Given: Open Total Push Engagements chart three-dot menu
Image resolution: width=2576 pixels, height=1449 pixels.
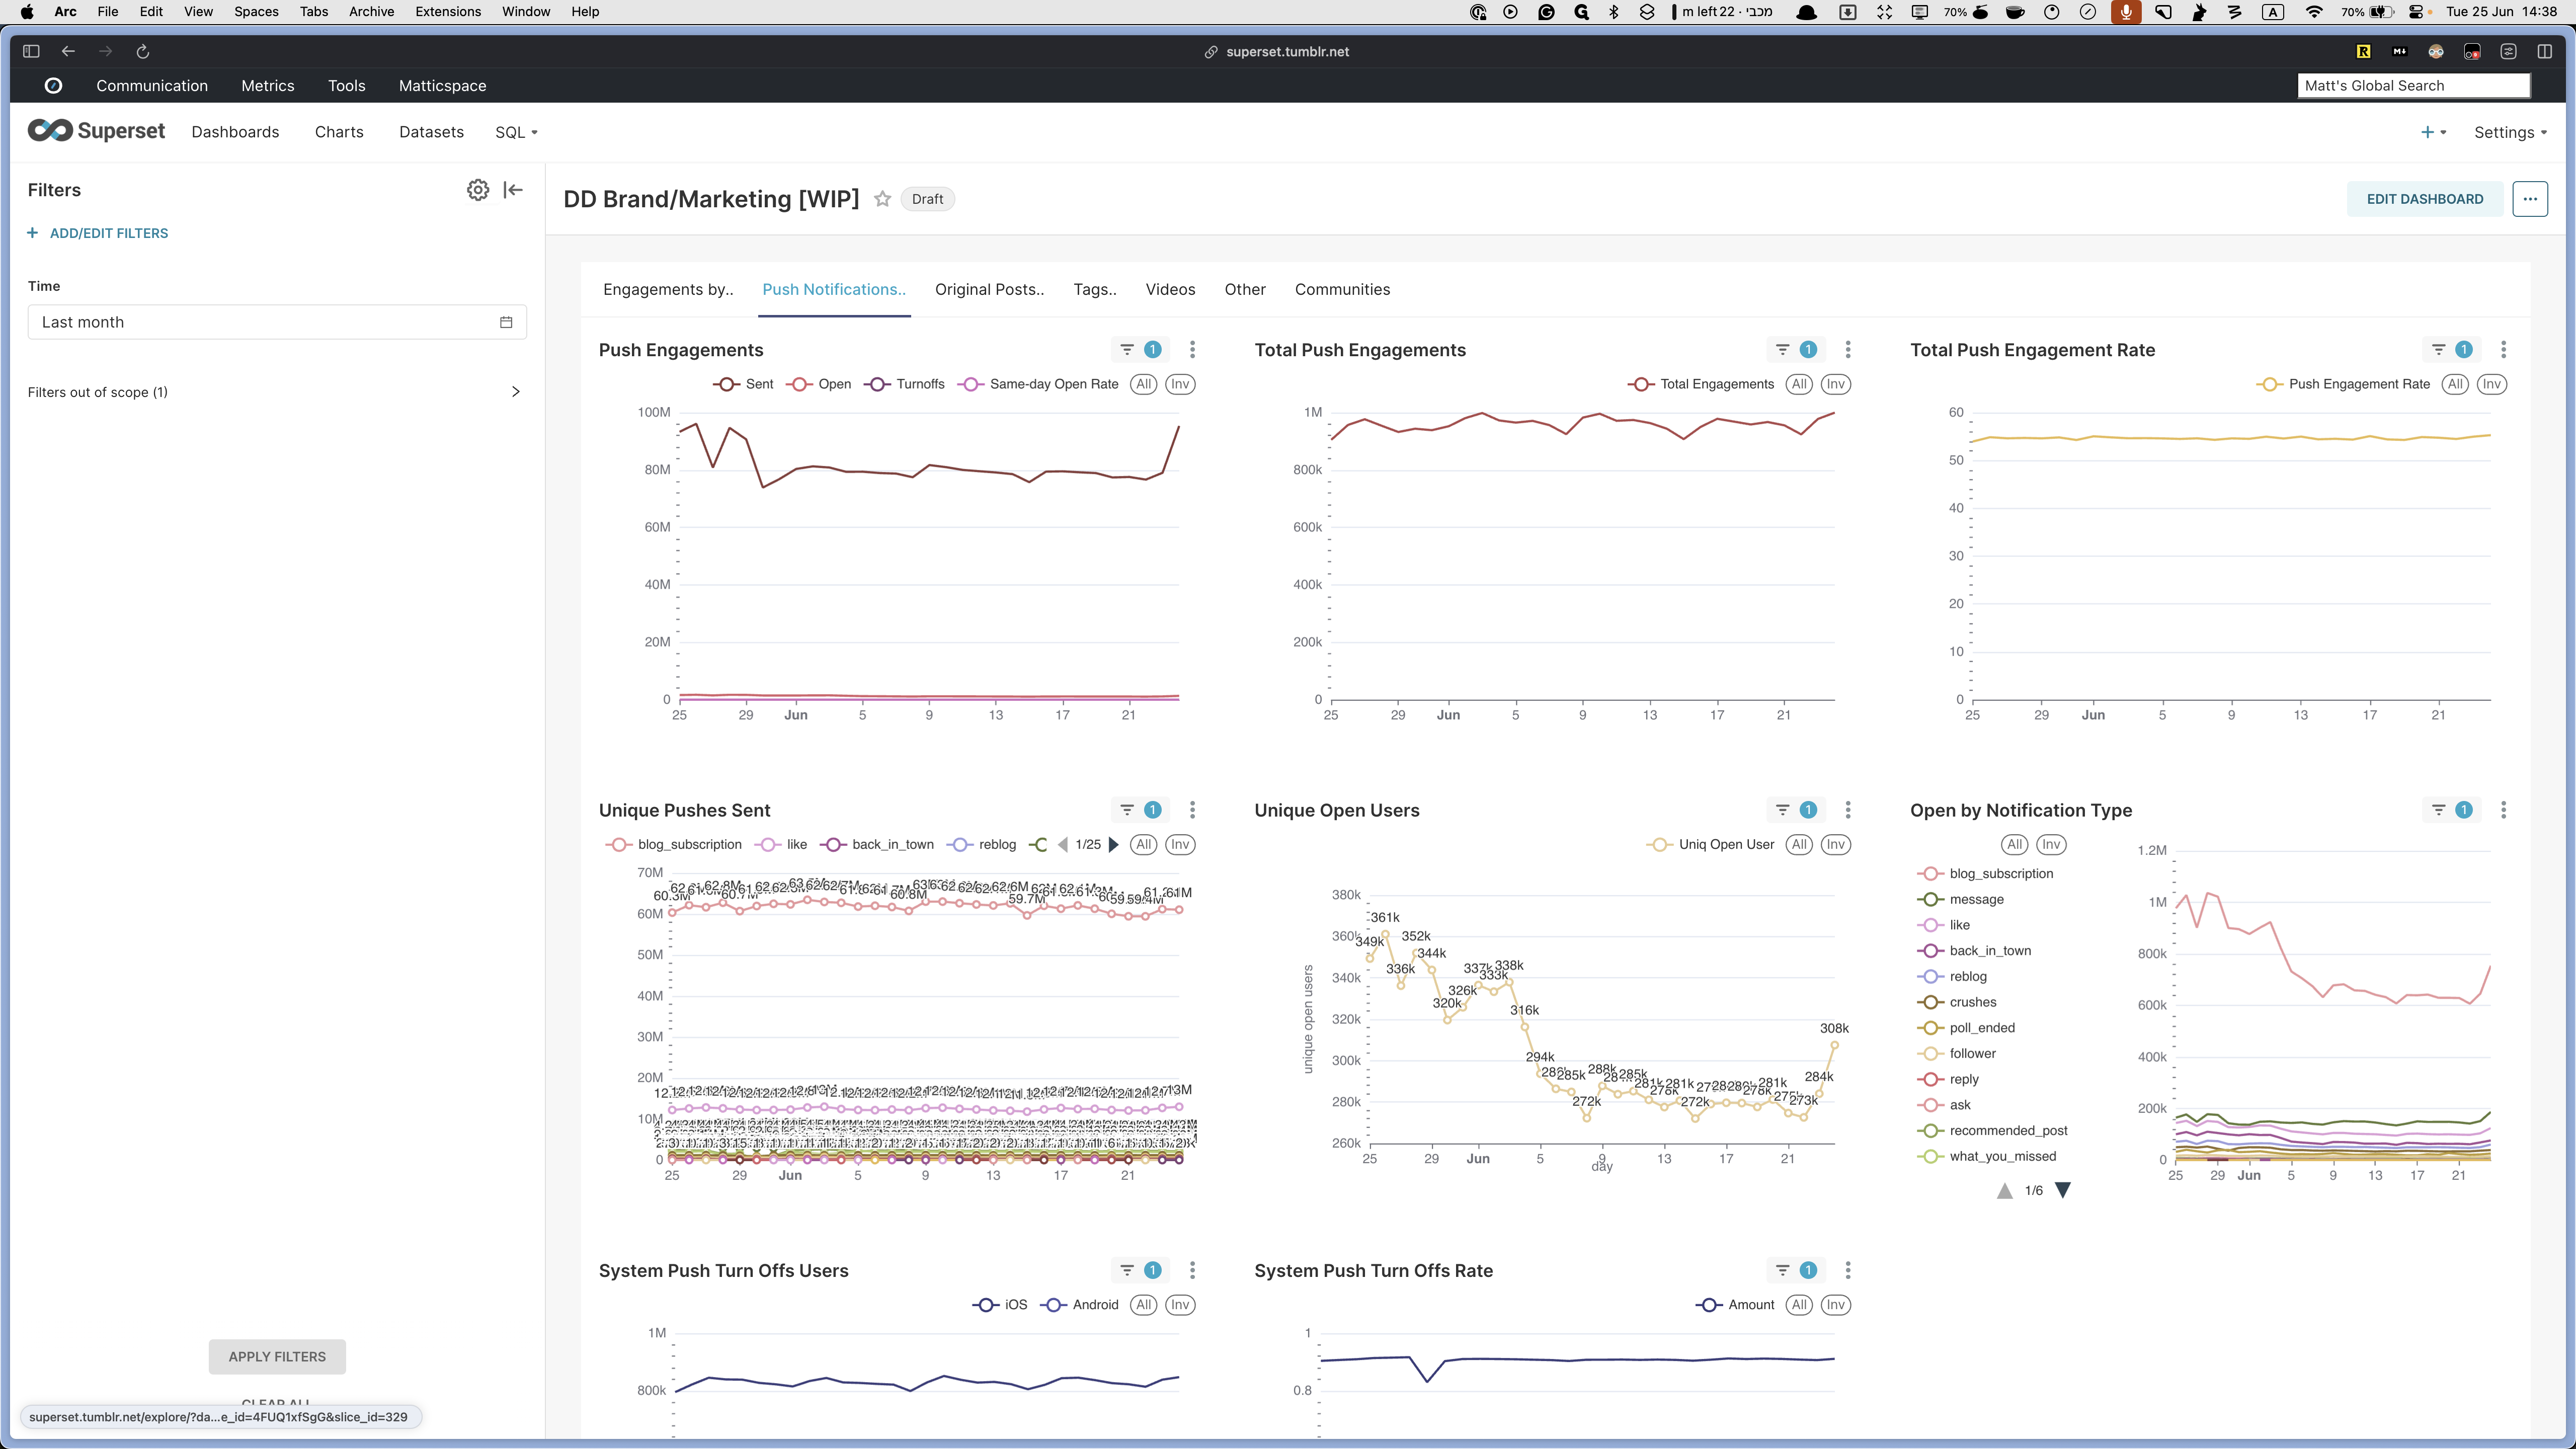Looking at the screenshot, I should [x=1848, y=350].
